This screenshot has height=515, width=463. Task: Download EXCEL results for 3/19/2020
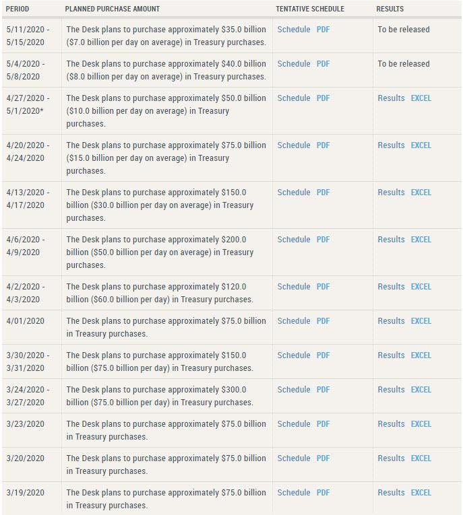coord(421,493)
